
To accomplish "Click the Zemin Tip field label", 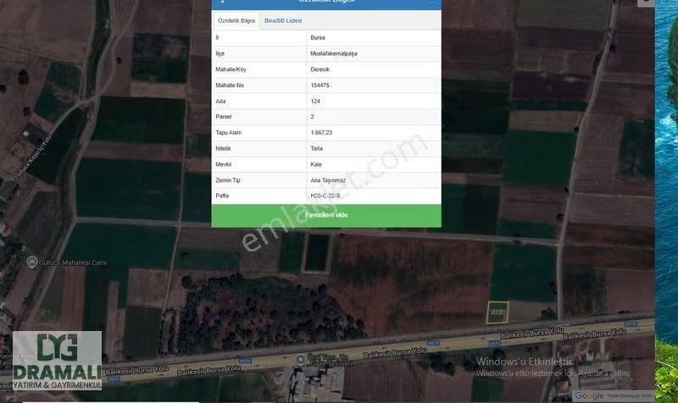I will click(227, 180).
